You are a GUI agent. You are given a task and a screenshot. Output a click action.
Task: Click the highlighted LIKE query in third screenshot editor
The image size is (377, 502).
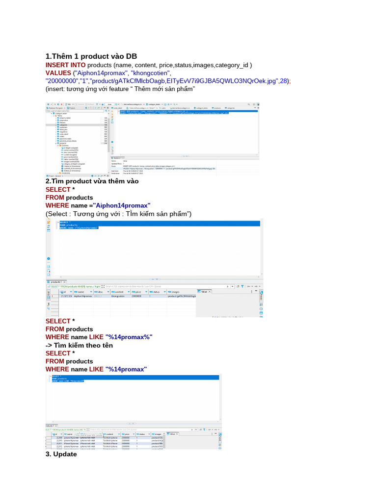[x=135, y=378]
